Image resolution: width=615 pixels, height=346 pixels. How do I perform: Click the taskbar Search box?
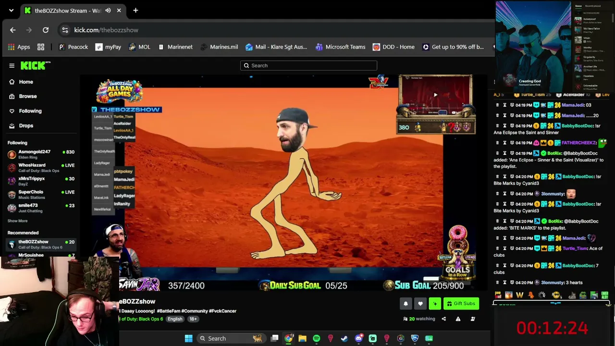tap(231, 338)
